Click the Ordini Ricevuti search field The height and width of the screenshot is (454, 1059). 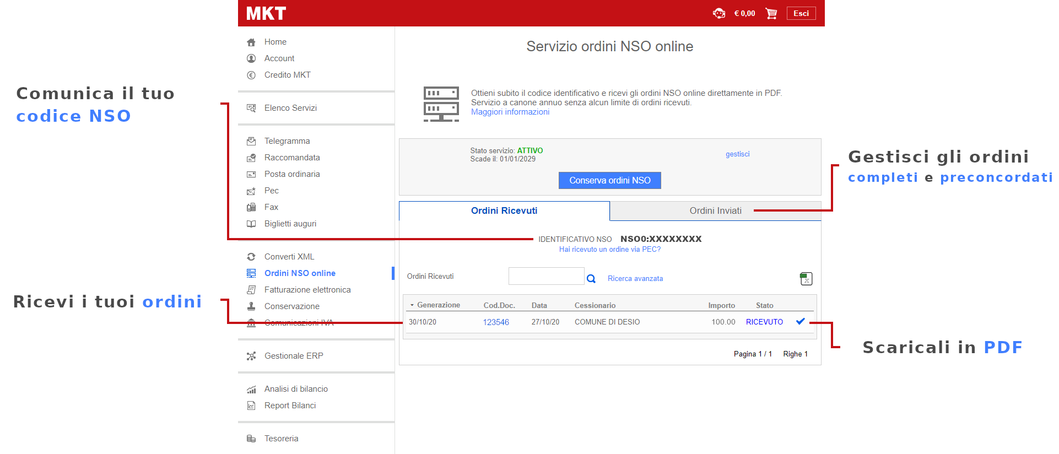[546, 276]
